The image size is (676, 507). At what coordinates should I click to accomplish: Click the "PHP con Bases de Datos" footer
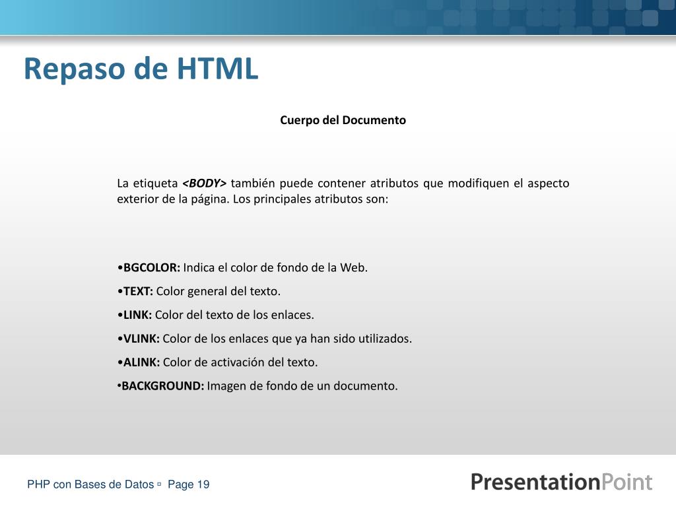[90, 485]
